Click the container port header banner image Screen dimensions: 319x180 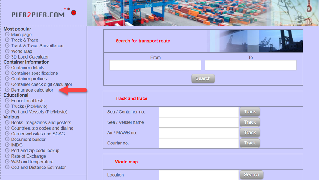203,13
